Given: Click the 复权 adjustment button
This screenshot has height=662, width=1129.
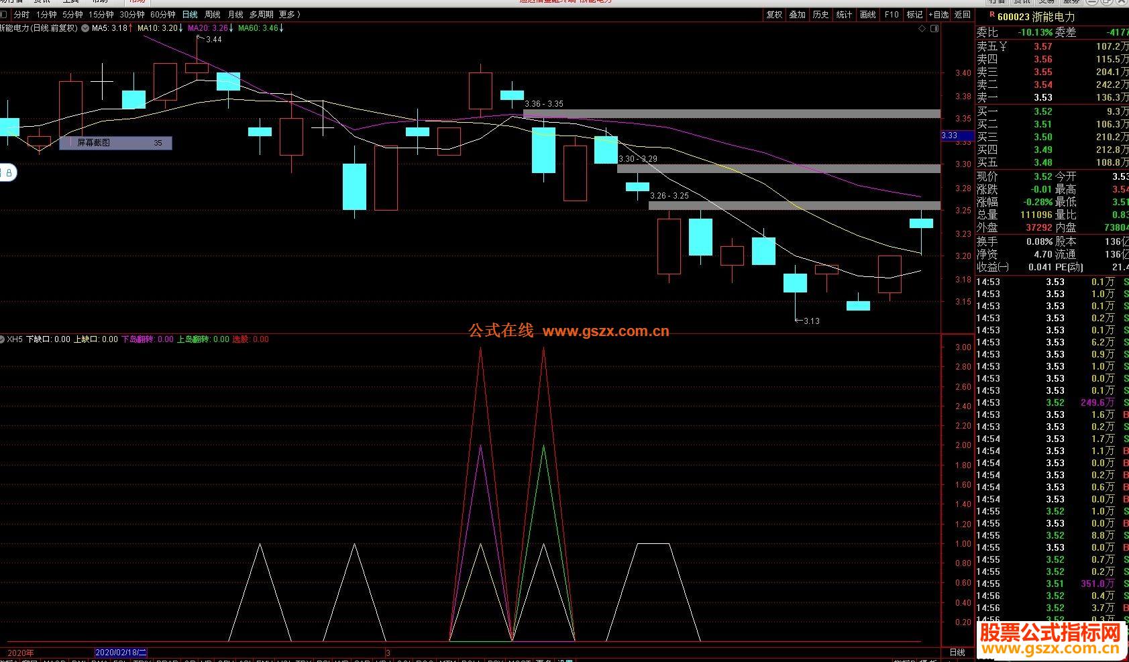Looking at the screenshot, I should pyautogui.click(x=774, y=15).
